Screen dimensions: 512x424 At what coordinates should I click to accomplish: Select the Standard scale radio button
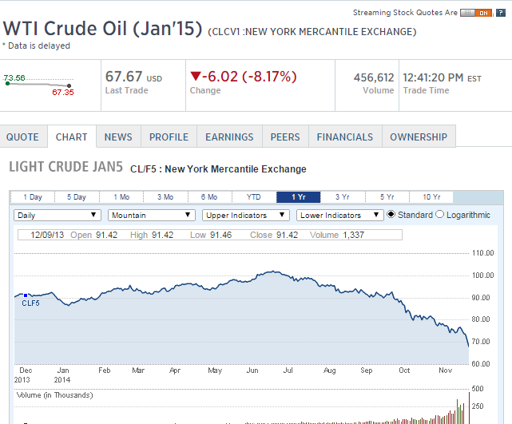391,215
